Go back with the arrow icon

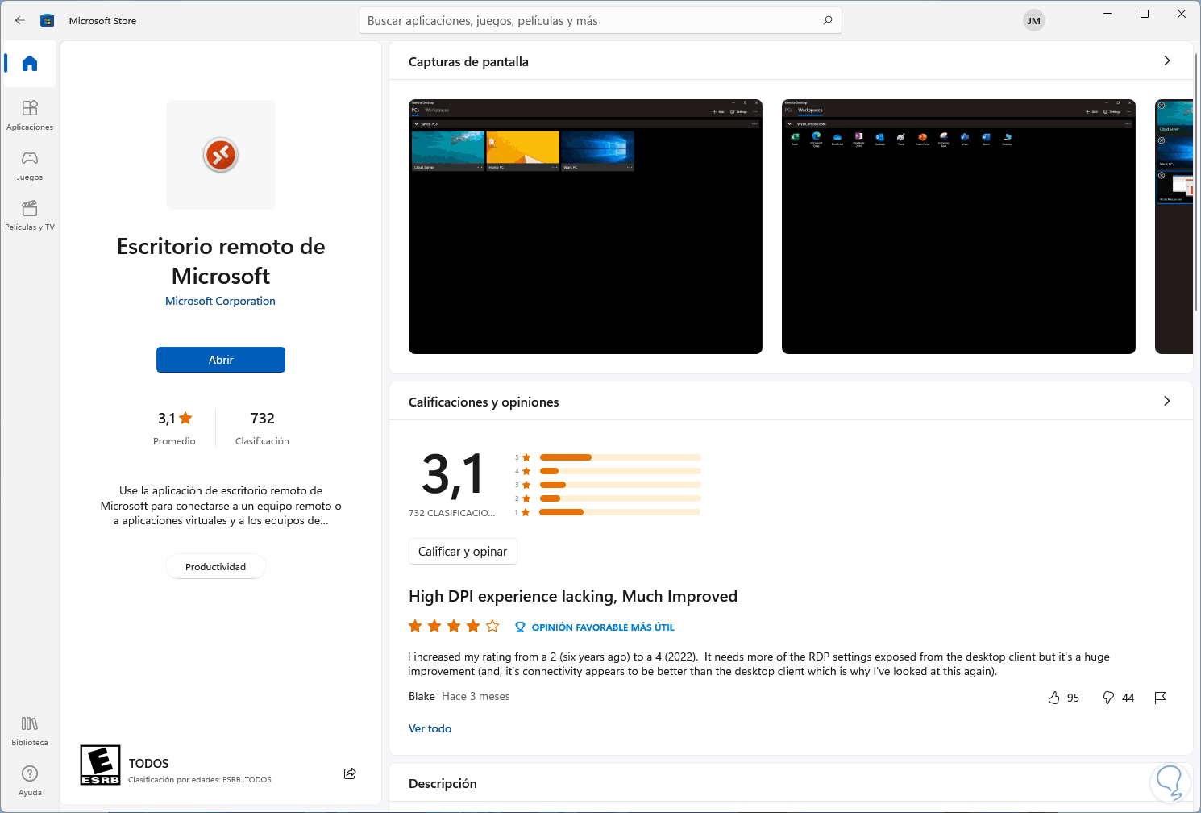pos(20,20)
